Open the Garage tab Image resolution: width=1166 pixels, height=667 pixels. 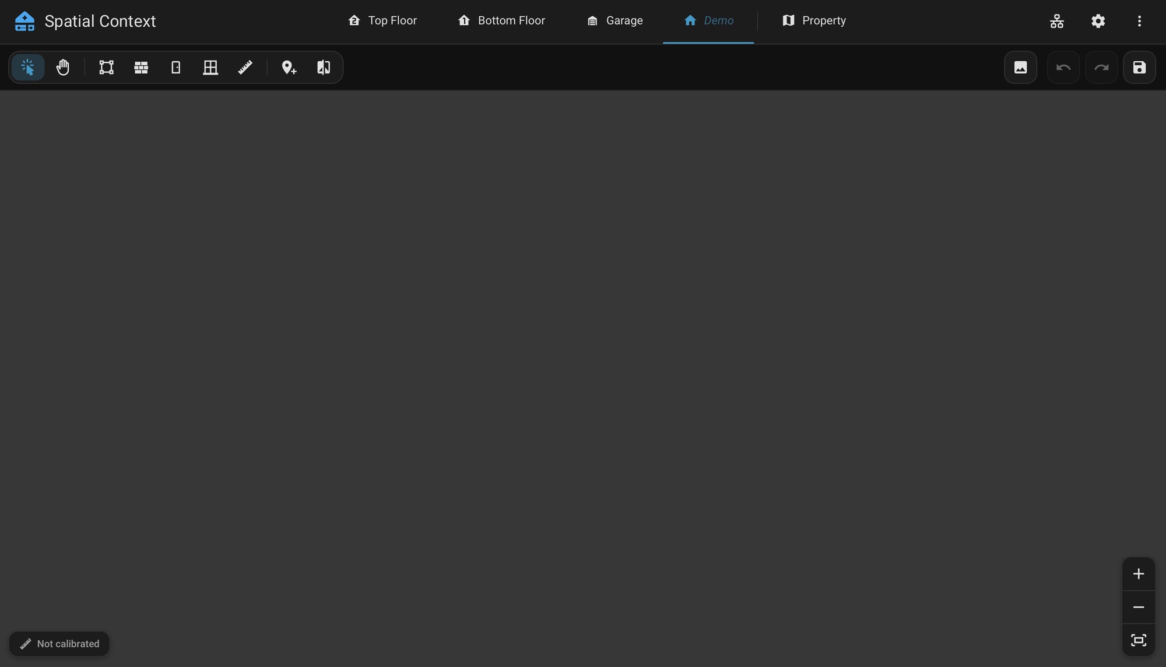click(x=614, y=21)
